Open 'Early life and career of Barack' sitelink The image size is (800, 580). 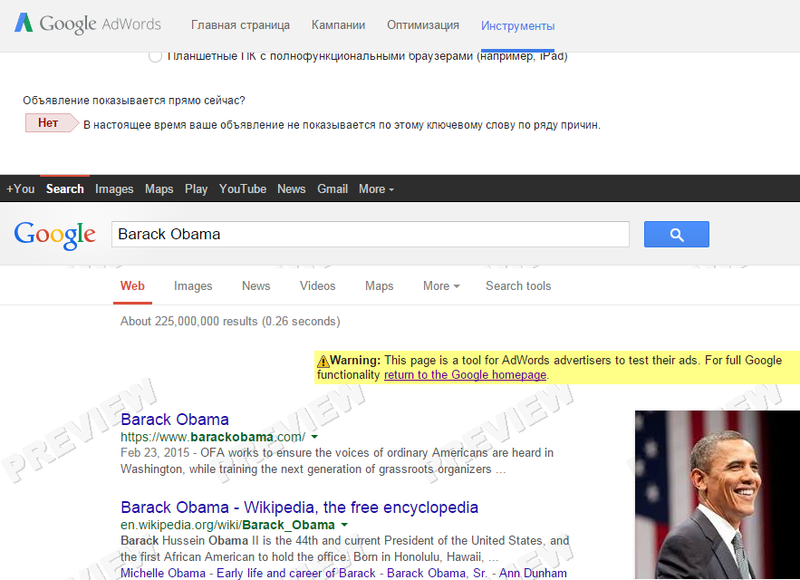tap(296, 573)
